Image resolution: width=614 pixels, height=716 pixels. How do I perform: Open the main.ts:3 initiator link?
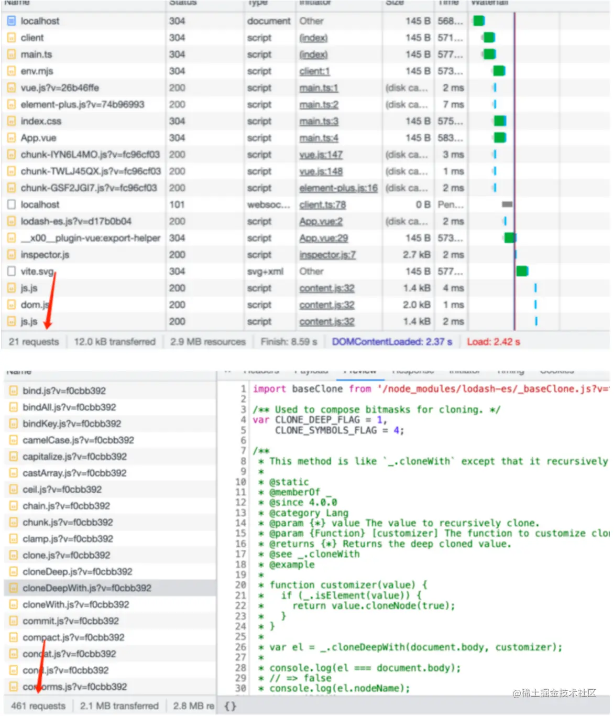(x=319, y=121)
